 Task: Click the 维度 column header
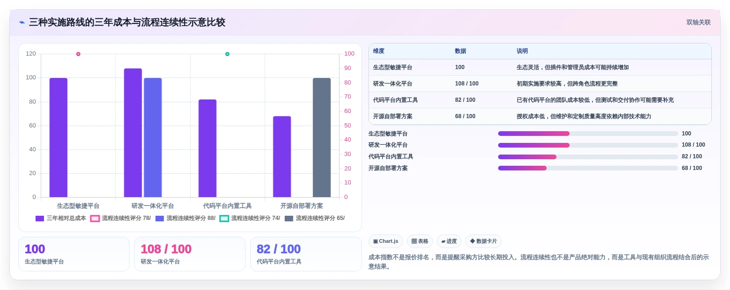click(x=379, y=51)
